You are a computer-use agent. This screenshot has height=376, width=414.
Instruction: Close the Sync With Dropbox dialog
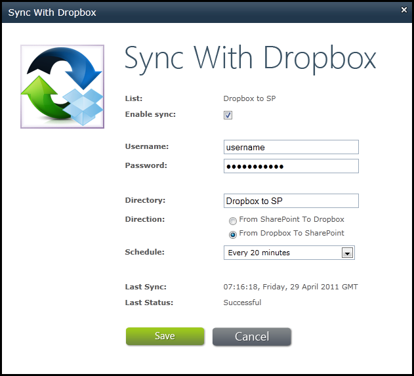[404, 10]
